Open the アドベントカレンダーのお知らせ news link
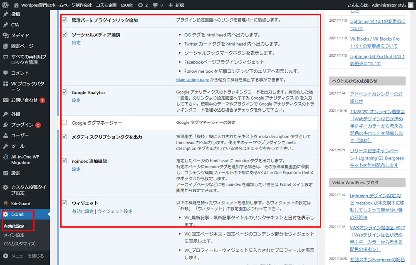 tap(376, 97)
